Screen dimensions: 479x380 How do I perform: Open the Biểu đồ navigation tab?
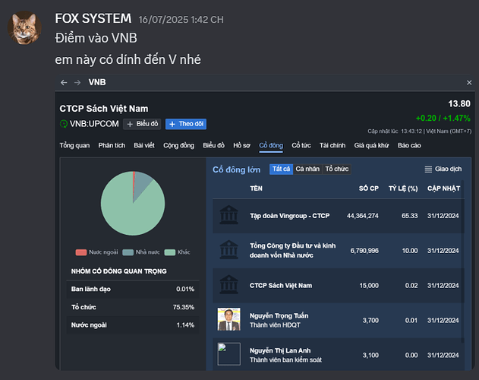point(213,145)
